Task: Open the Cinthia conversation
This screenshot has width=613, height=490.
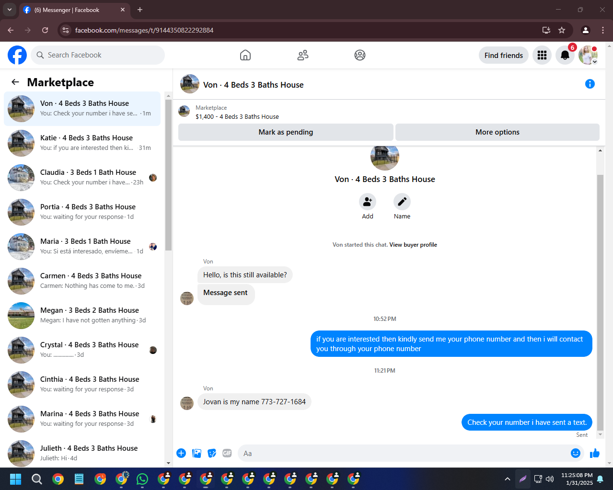Action: point(82,385)
